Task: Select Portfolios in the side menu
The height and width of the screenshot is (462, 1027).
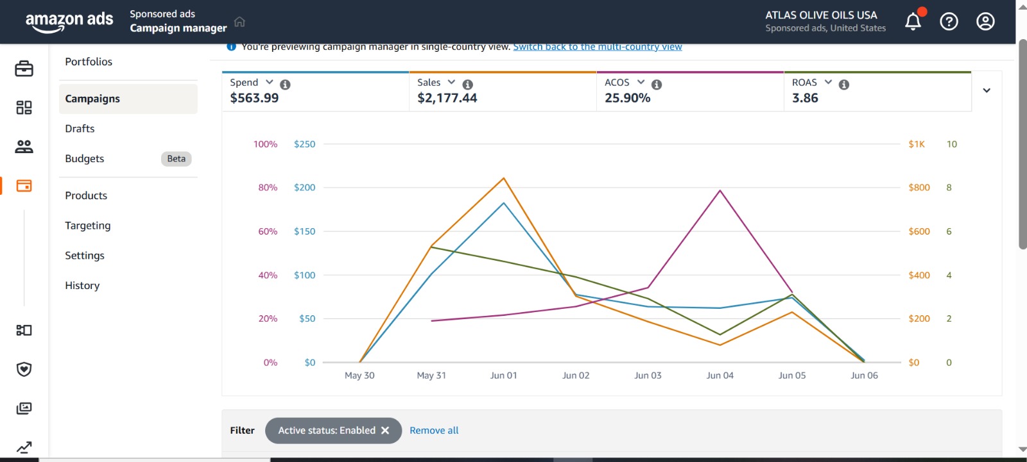Action: [x=89, y=62]
